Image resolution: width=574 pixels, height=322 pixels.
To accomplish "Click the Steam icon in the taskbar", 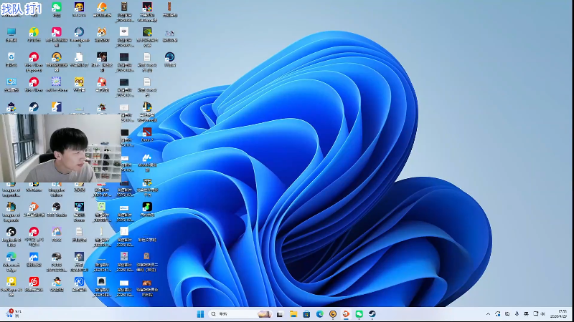I will pos(372,314).
